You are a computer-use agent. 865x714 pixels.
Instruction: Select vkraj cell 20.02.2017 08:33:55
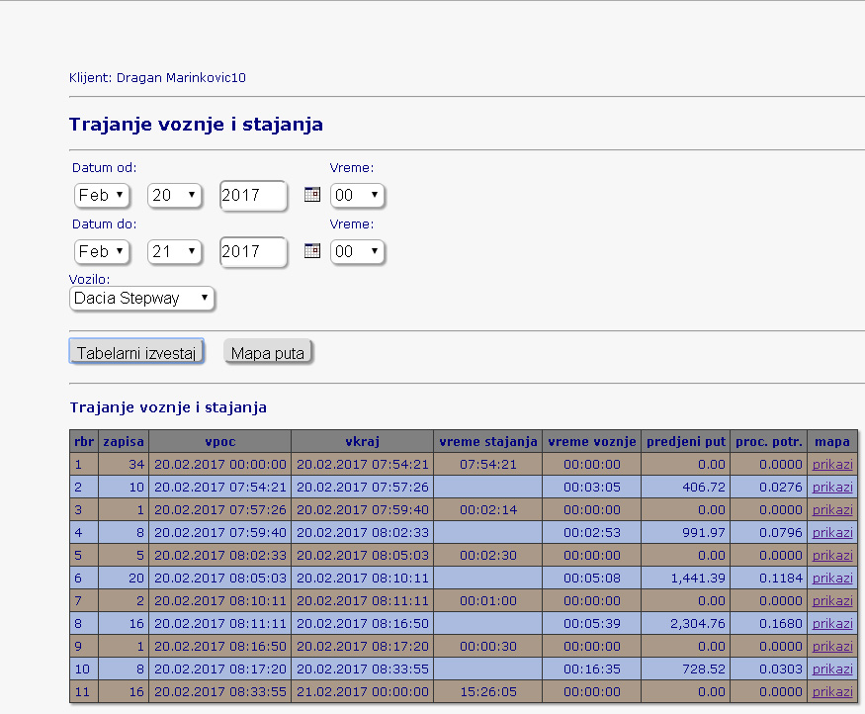(x=363, y=669)
